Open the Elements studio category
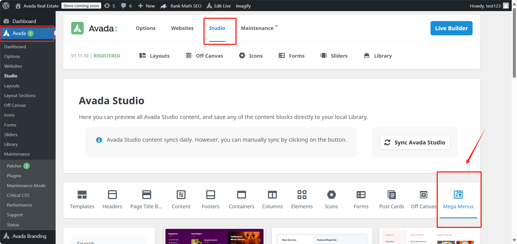Screen dimensions: 517x244 coord(302,195)
